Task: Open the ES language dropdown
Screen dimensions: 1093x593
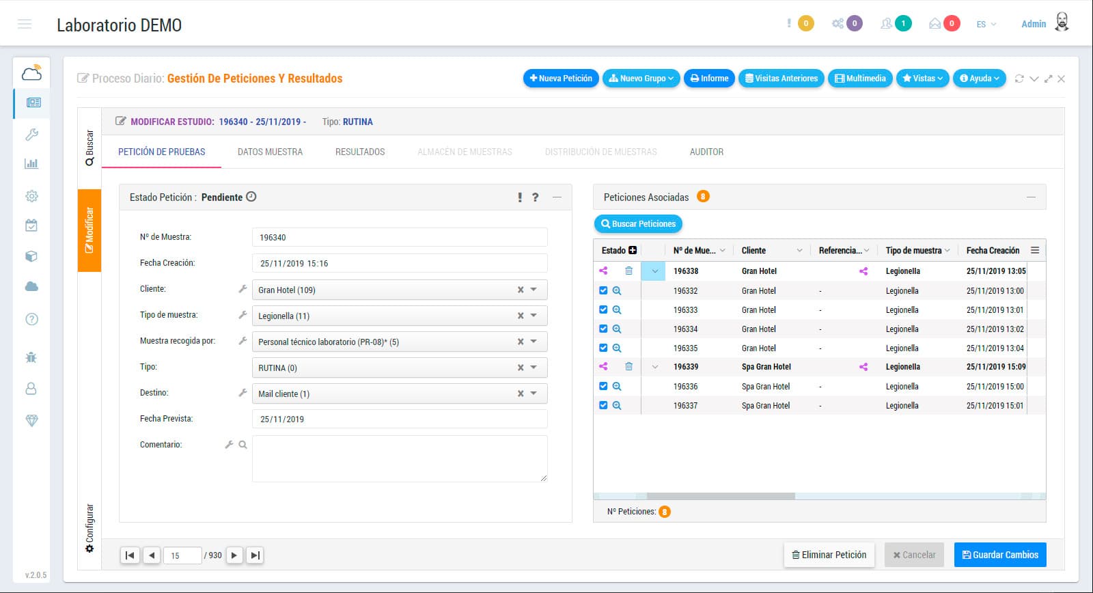Action: (986, 24)
